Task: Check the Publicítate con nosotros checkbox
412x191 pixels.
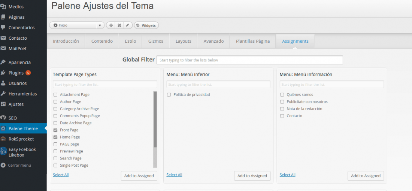Action: click(282, 101)
